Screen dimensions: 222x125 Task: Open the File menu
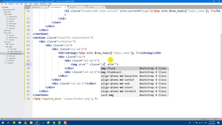(x=2, y=4)
